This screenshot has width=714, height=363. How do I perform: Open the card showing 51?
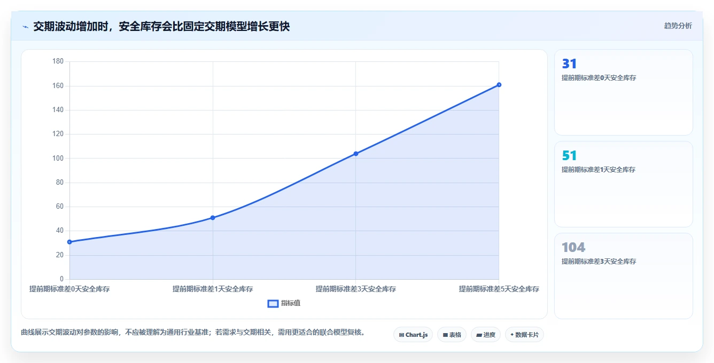tap(624, 184)
